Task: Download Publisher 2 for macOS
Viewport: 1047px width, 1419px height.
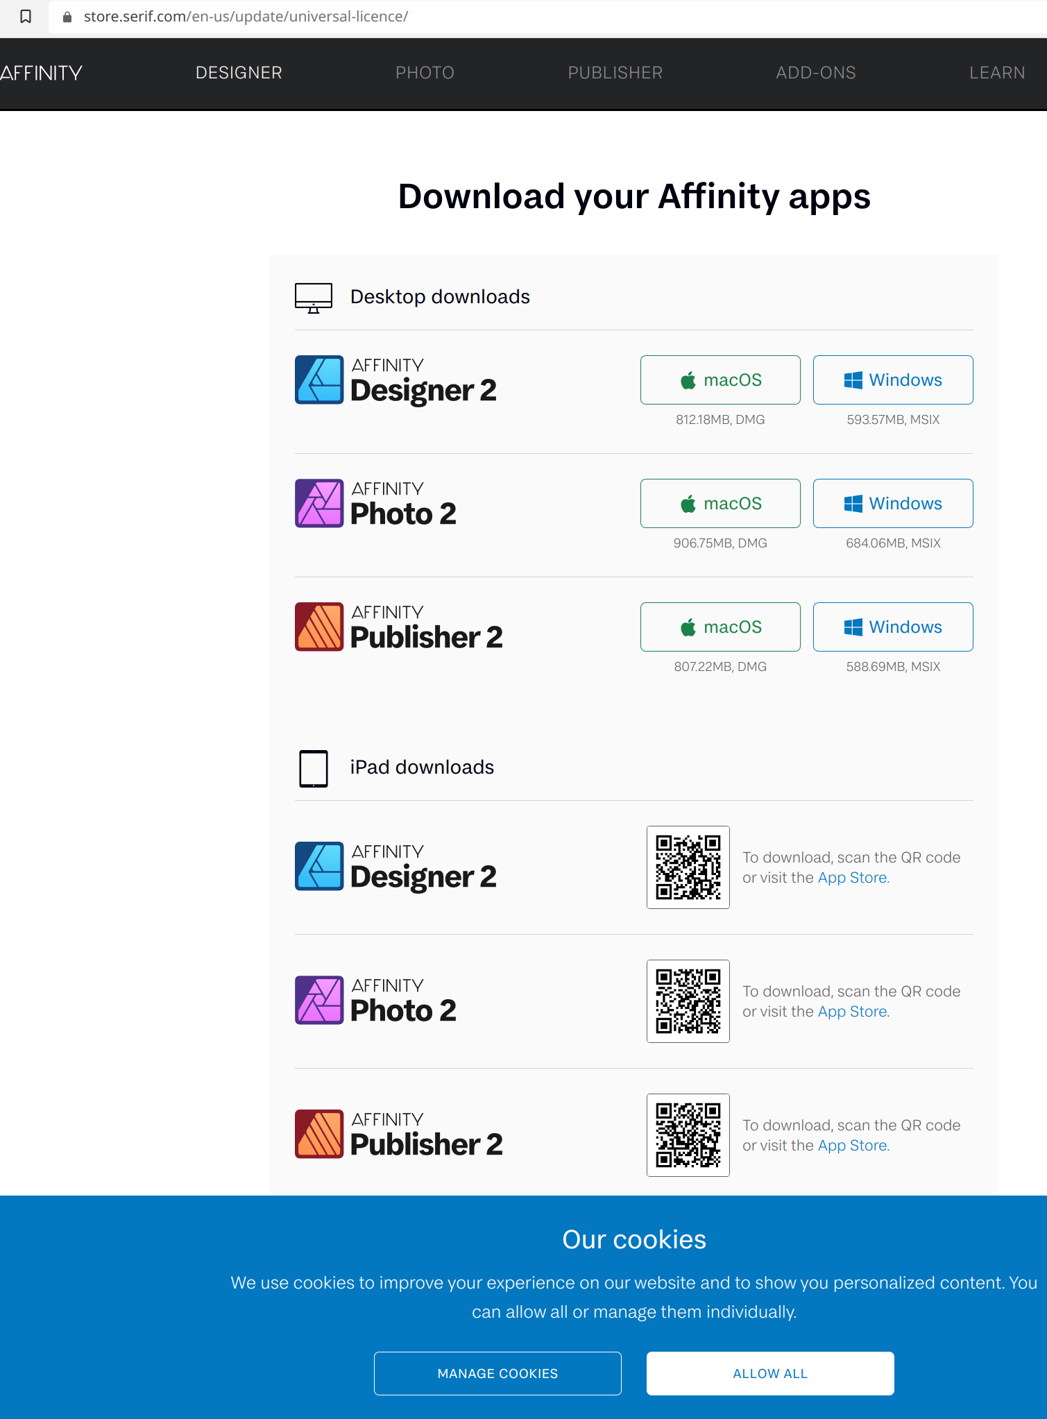Action: click(720, 627)
